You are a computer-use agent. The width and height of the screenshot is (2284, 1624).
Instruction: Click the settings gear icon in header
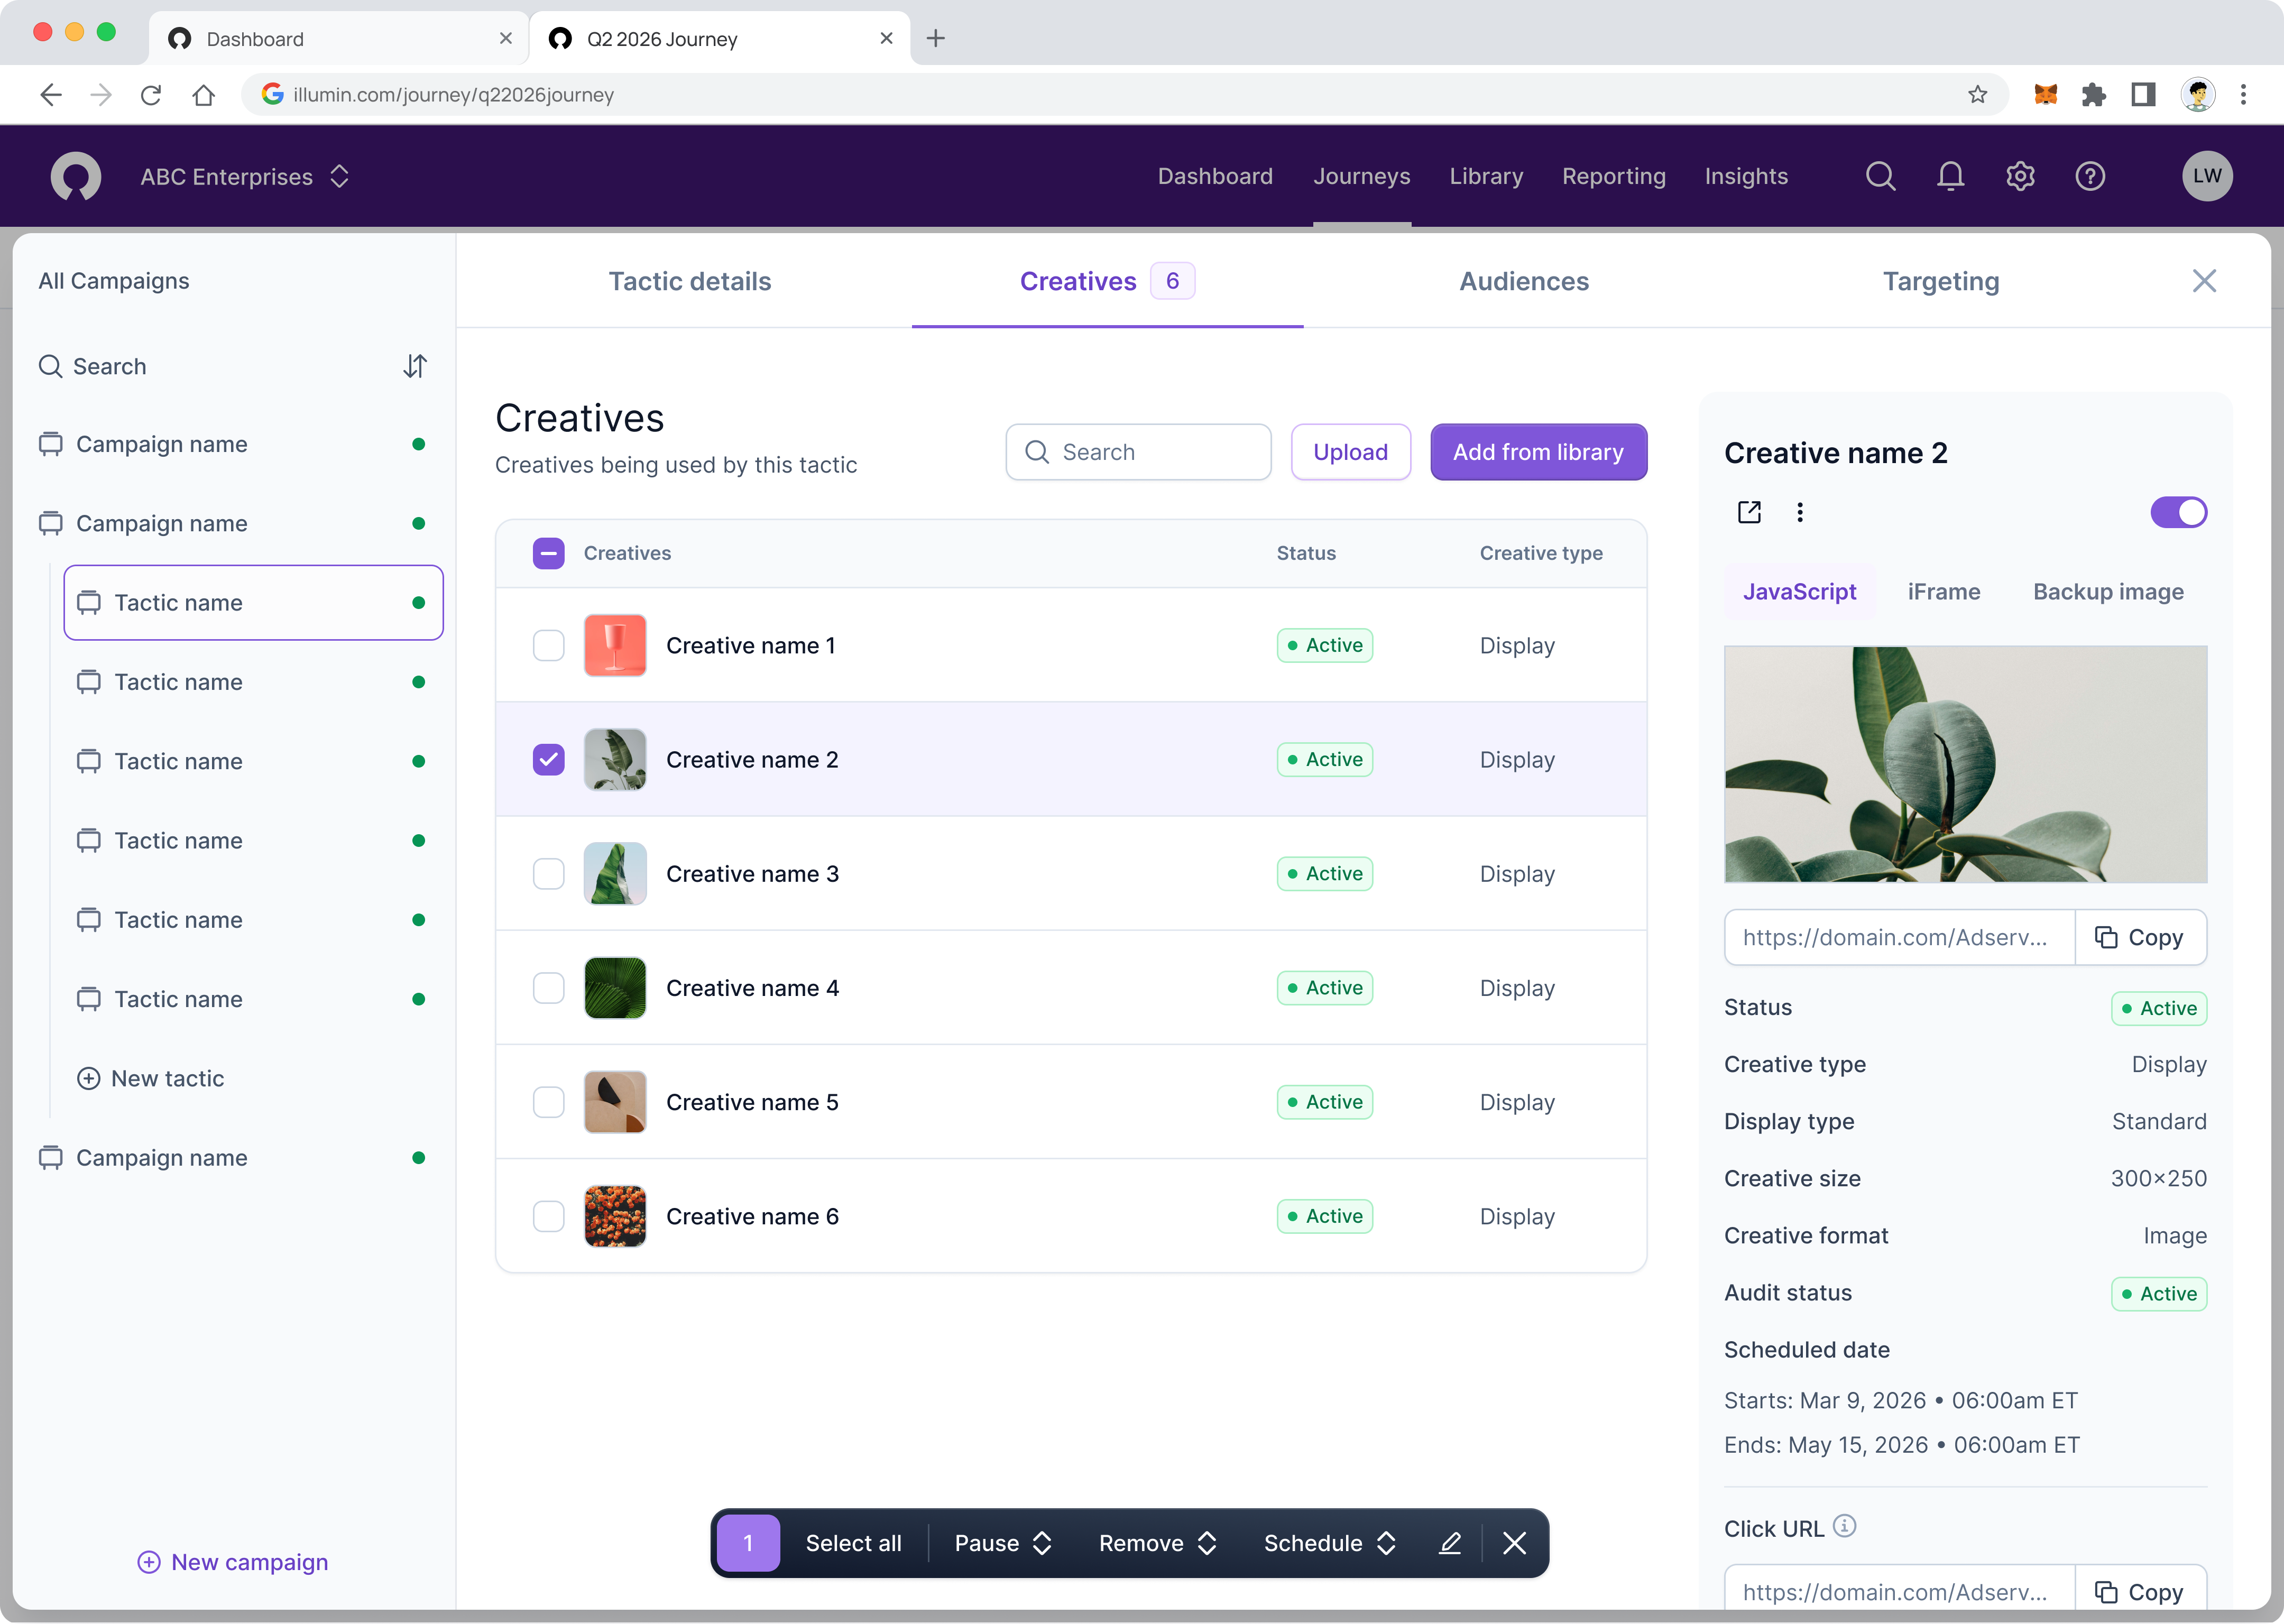pos(2020,176)
